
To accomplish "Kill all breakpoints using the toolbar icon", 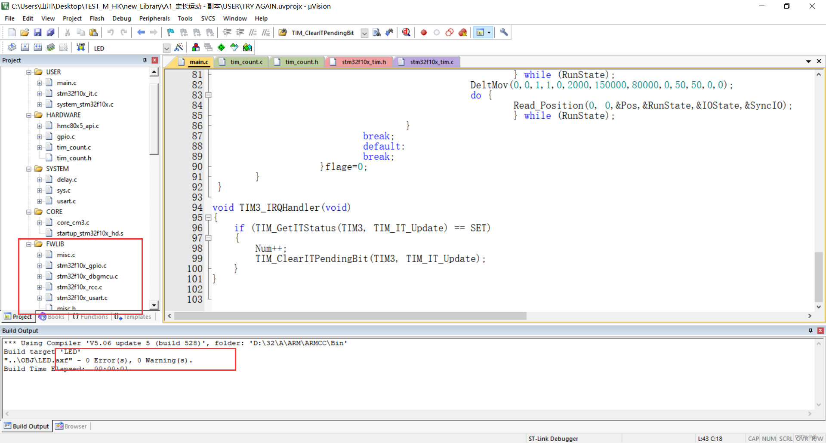I will (x=463, y=32).
